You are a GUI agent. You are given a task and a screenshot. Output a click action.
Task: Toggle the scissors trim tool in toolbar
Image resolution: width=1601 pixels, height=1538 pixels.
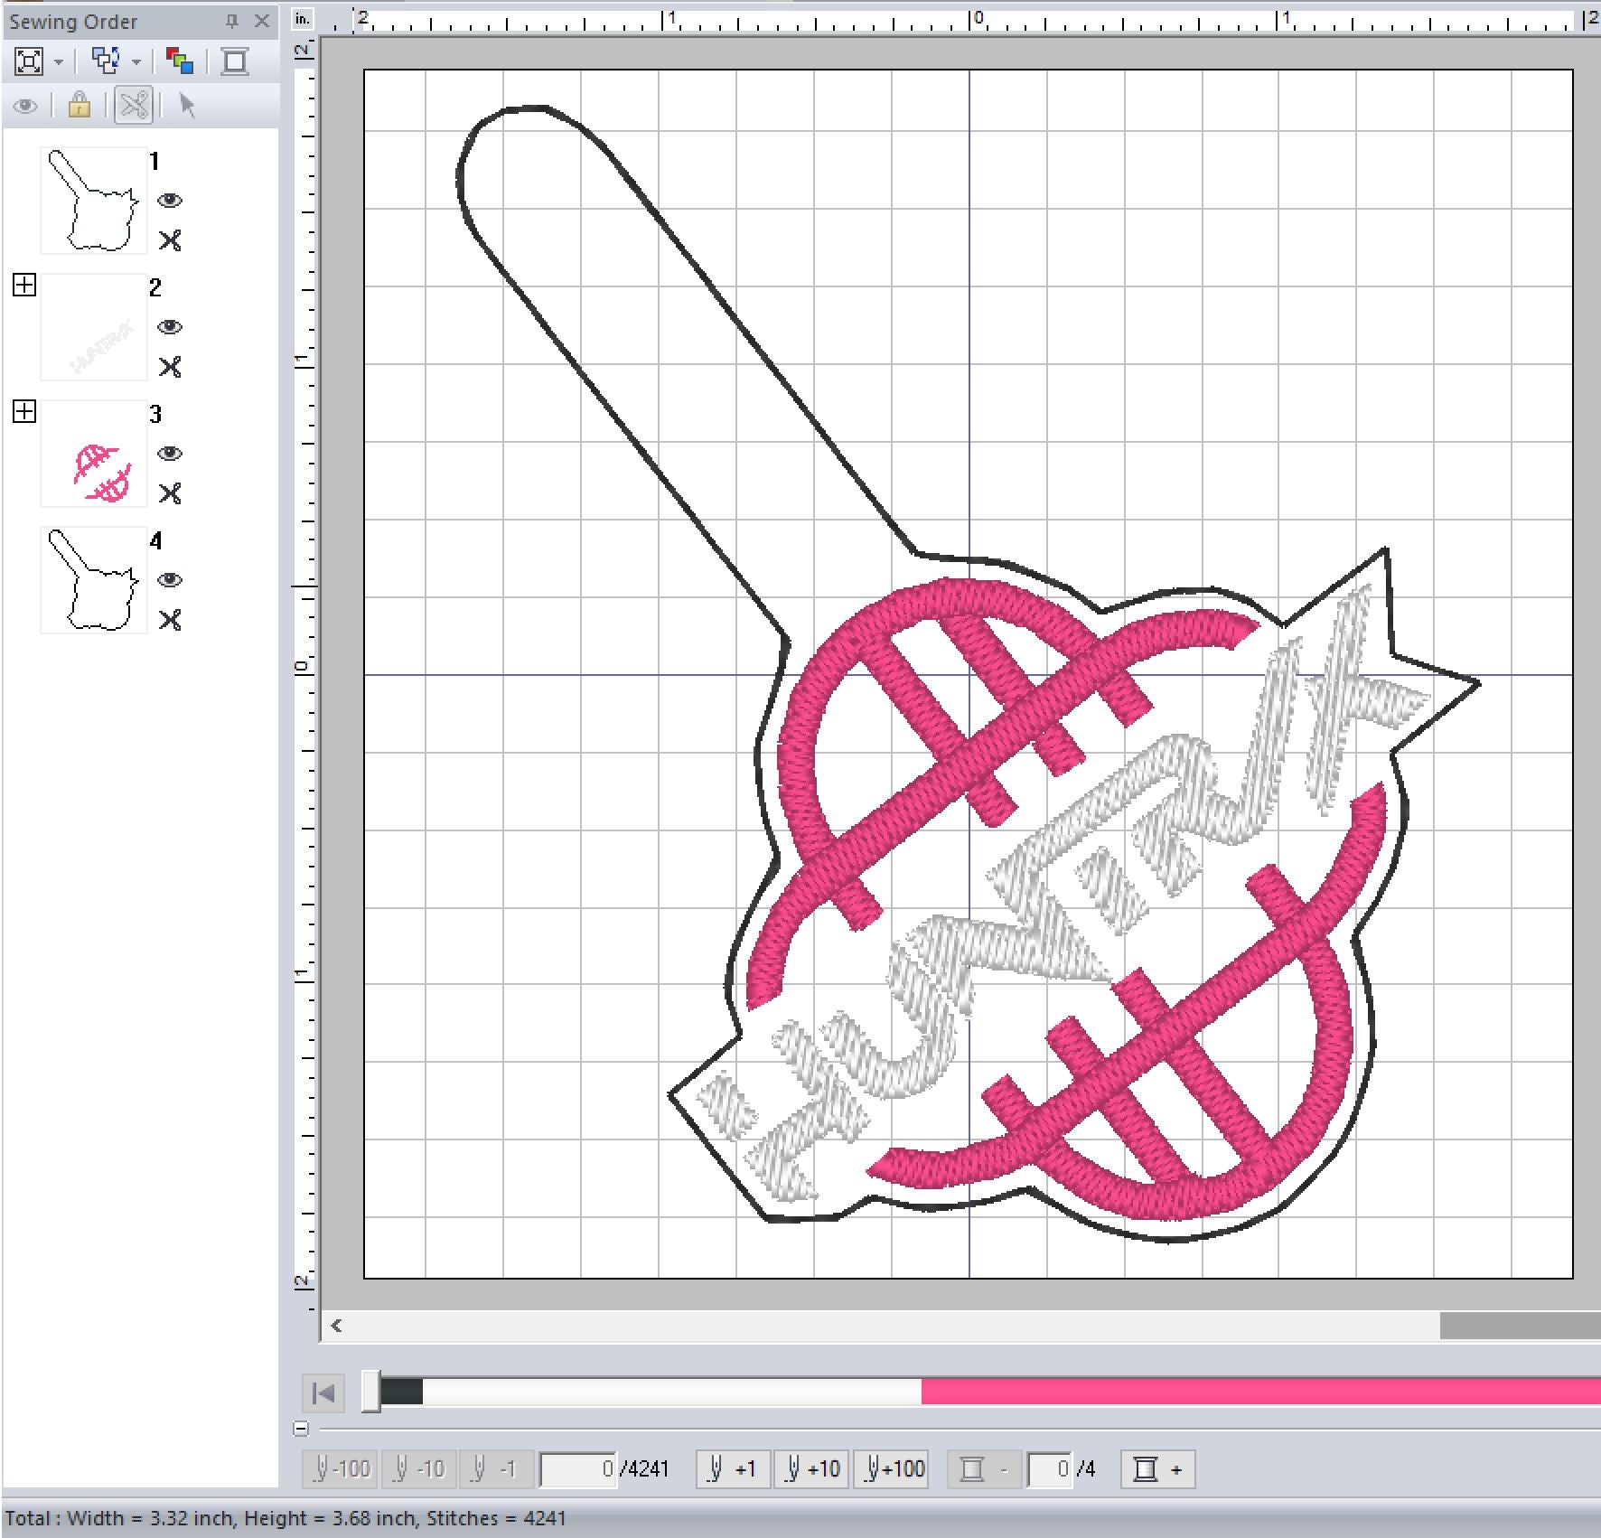pyautogui.click(x=134, y=106)
